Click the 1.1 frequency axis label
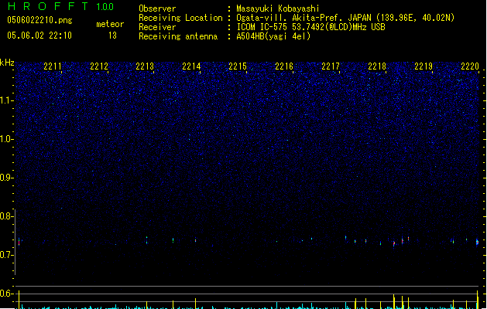The height and width of the screenshot is (309, 487). (6, 100)
